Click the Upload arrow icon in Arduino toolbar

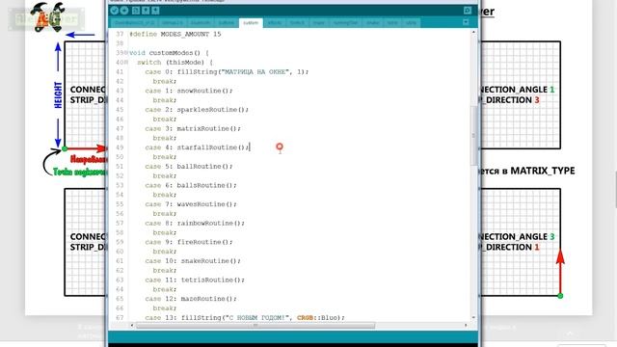pyautogui.click(x=124, y=11)
